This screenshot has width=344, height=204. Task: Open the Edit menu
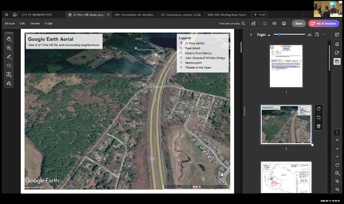[22, 24]
